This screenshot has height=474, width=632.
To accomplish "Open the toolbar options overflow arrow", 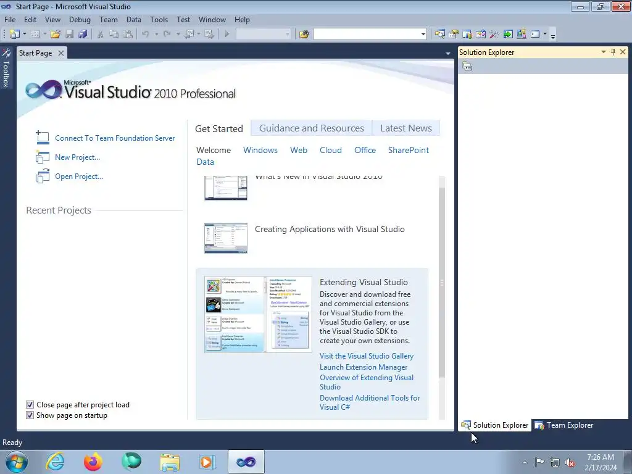I will click(553, 36).
